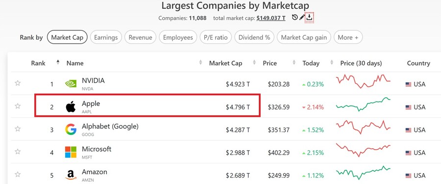Click Microsoft's price $402.29

click(279, 153)
